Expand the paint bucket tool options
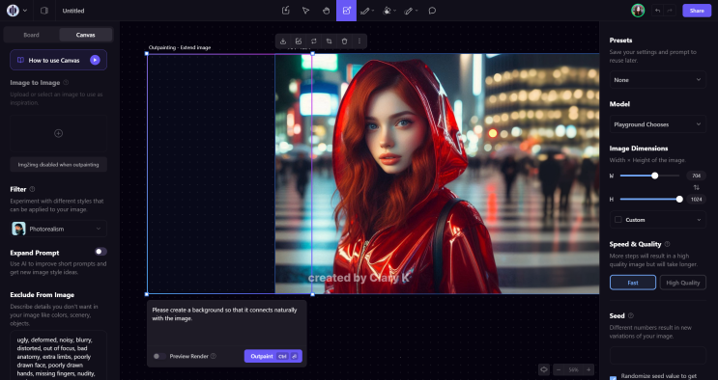 tap(394, 11)
